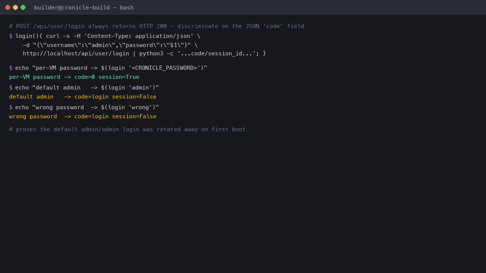This screenshot has height=273, width=486.
Task: Click the wrong password code=login output line
Action: point(83,116)
